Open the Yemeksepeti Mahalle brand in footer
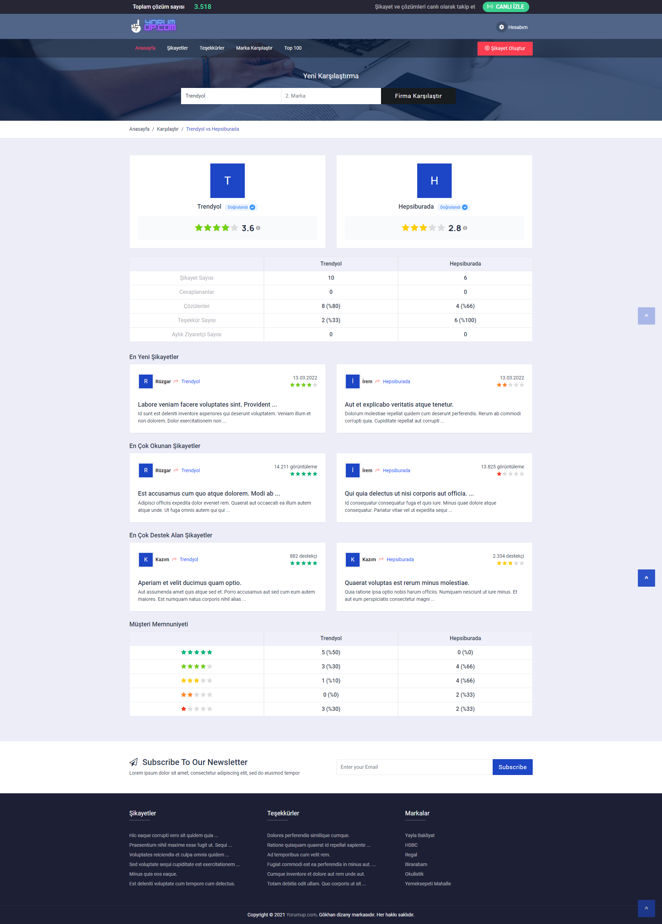The height and width of the screenshot is (924, 662). (x=428, y=884)
